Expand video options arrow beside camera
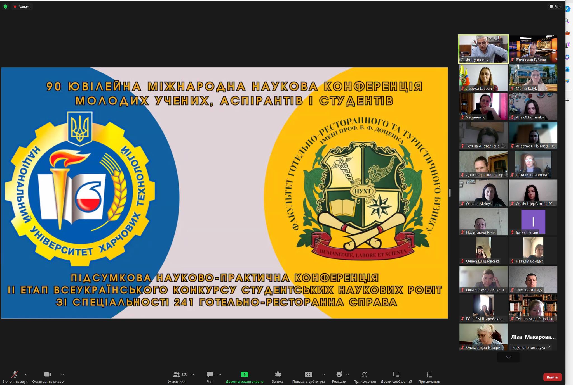 (x=62, y=374)
